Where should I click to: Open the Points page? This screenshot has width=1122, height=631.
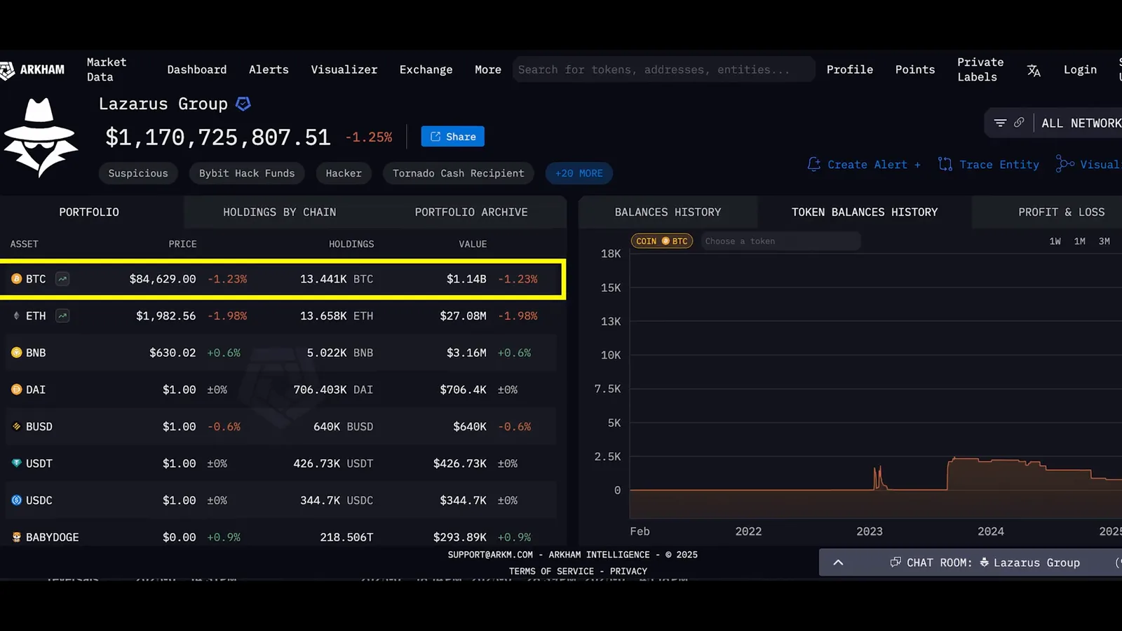[915, 69]
